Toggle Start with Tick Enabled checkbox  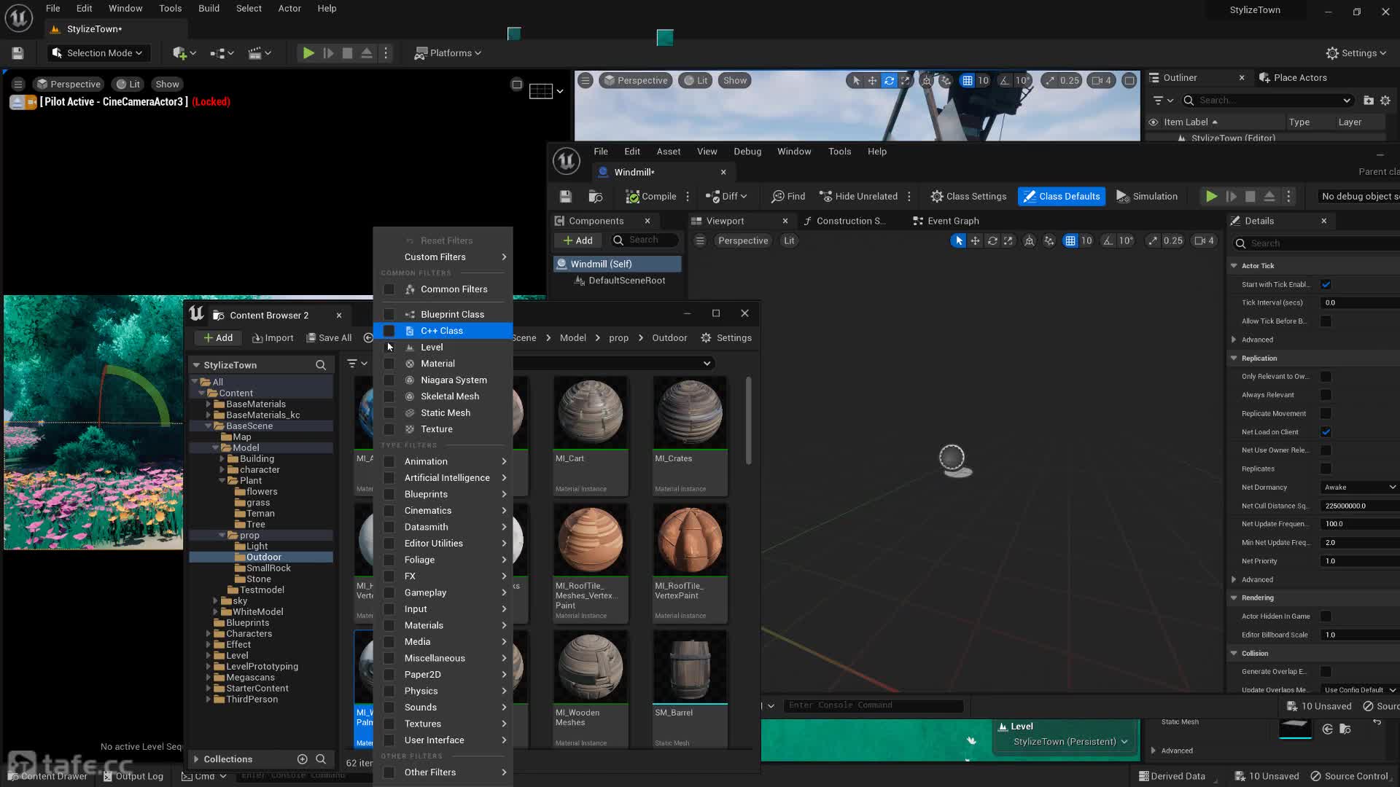[1326, 285]
